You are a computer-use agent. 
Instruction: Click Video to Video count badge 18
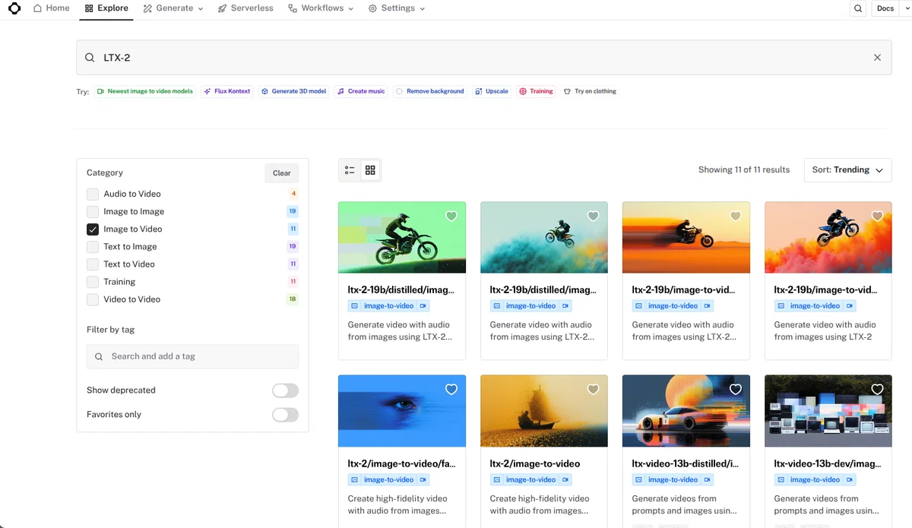[293, 299]
